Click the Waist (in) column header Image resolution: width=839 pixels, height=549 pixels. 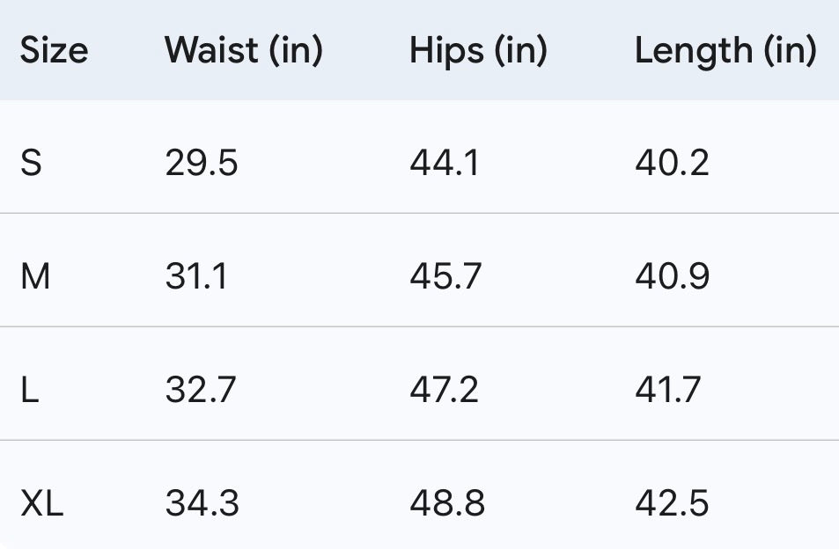pyautogui.click(x=243, y=51)
